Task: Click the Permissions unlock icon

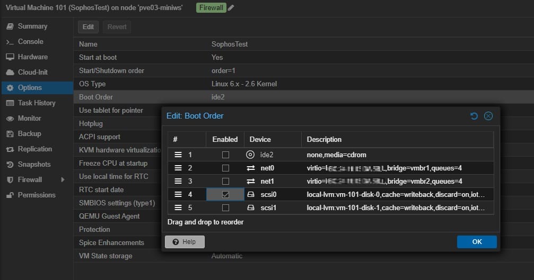Action: point(10,195)
